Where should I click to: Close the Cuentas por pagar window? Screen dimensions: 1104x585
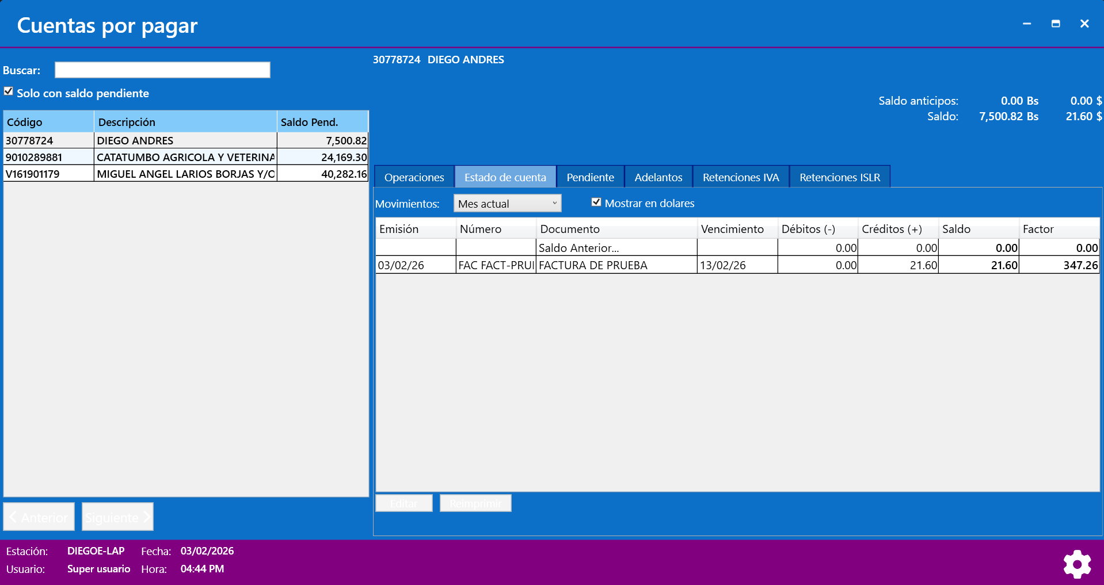pos(1084,24)
